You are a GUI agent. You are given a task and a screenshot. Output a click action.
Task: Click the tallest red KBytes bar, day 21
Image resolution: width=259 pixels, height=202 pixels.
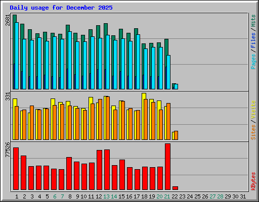tap(167, 167)
